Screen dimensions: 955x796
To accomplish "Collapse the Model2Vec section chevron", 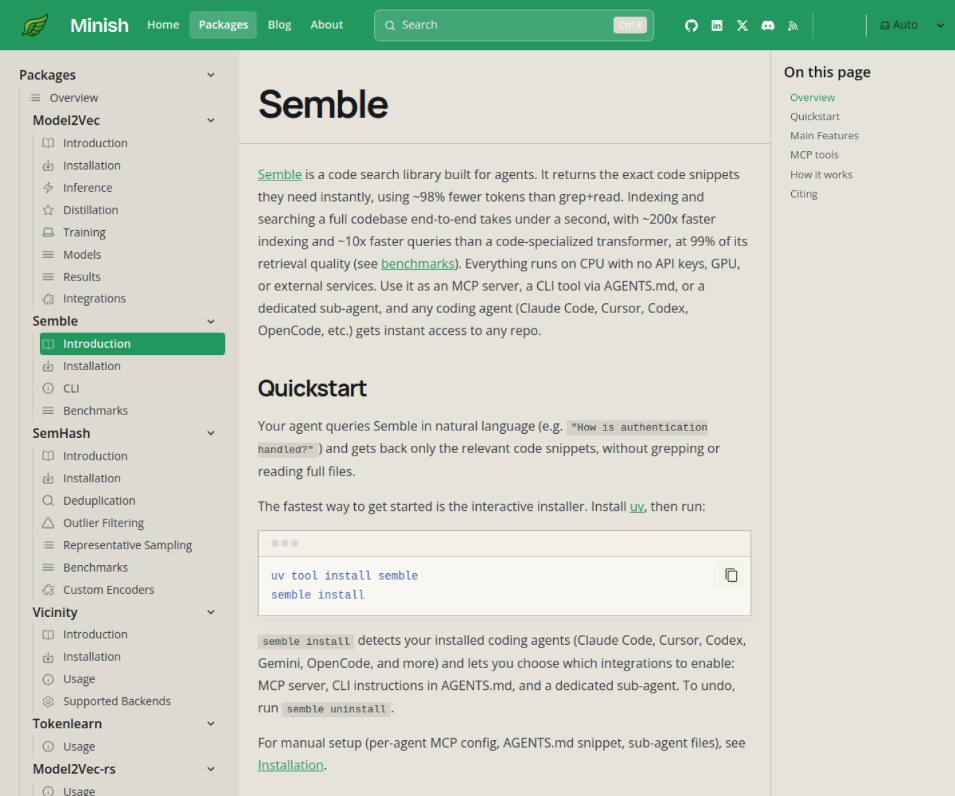I will pyautogui.click(x=211, y=120).
